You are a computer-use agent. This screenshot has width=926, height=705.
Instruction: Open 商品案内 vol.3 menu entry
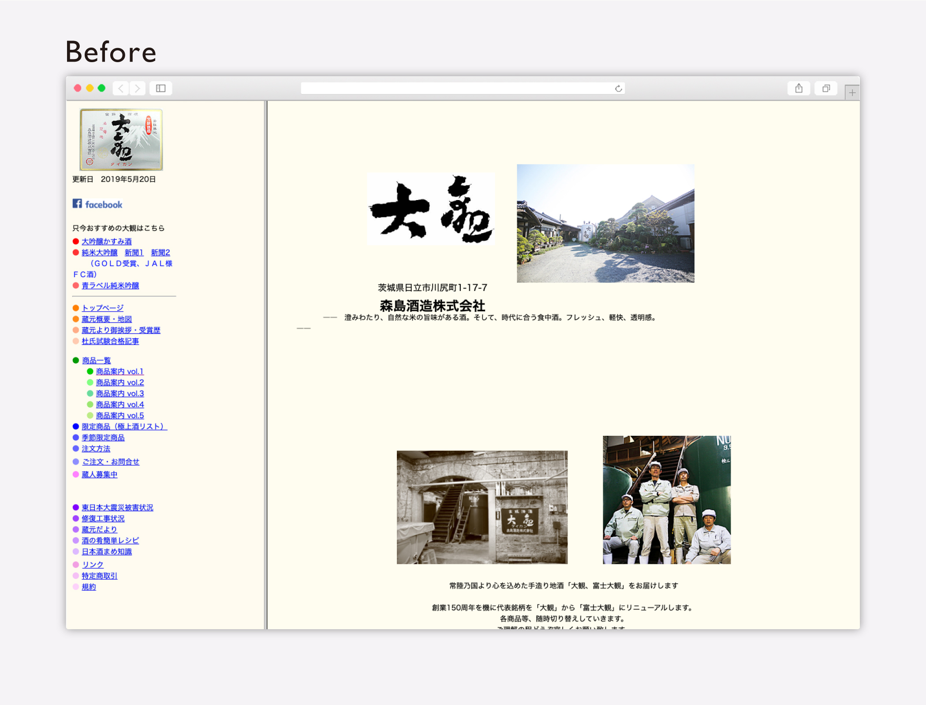pyautogui.click(x=119, y=393)
